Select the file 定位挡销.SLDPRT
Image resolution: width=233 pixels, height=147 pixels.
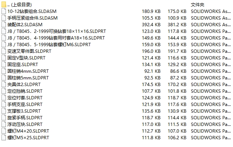[x=25, y=91]
